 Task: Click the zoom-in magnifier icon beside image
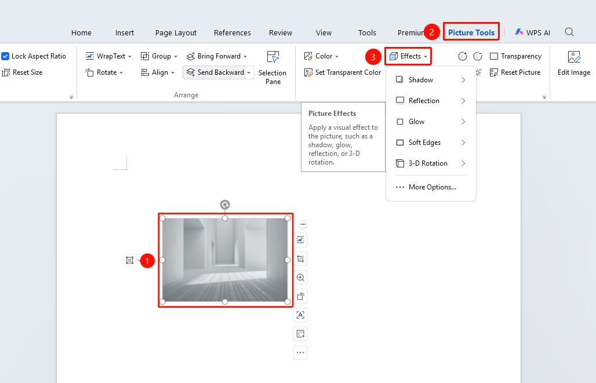[x=300, y=278]
